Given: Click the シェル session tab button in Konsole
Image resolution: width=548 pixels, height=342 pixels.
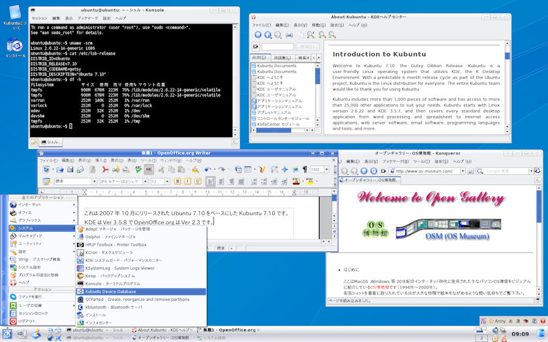Looking at the screenshot, I should 51,143.
